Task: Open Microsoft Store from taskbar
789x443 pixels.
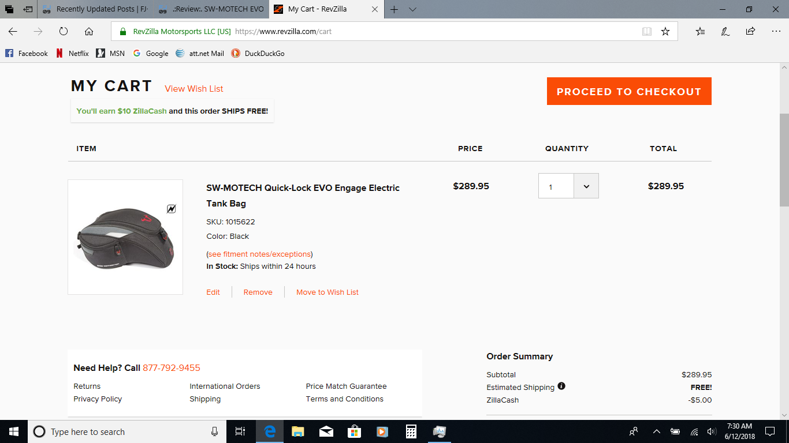Action: [x=354, y=431]
